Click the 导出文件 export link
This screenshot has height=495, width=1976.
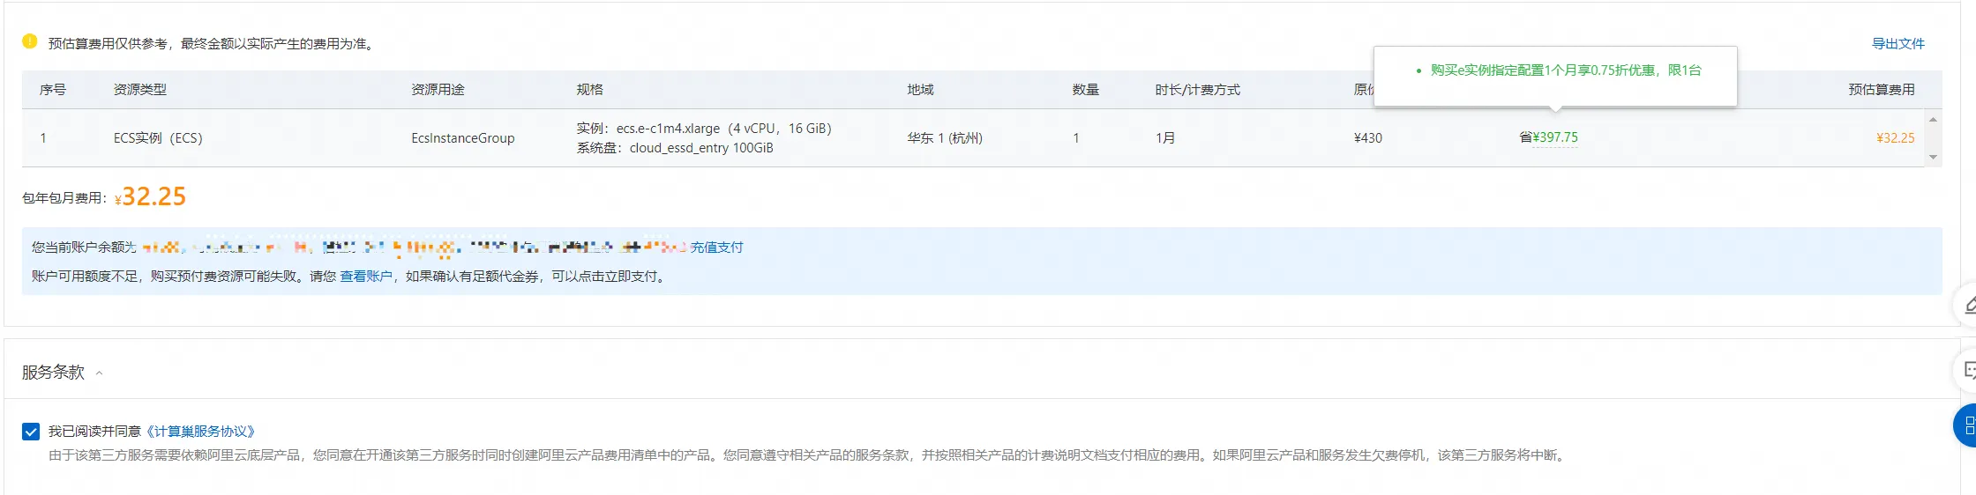[x=1897, y=44]
